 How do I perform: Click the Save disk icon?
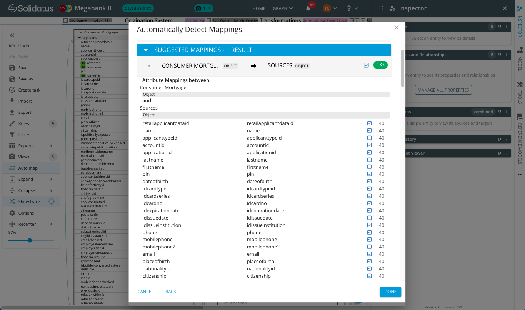click(12, 68)
